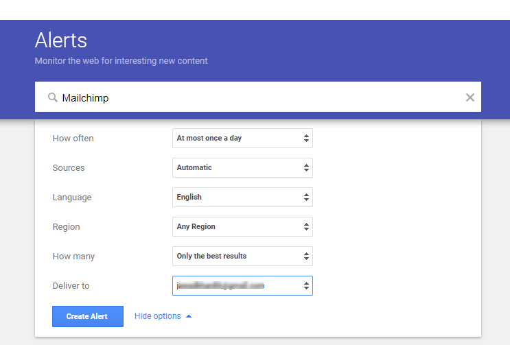Open the Deliver to email dropdown

click(x=242, y=285)
